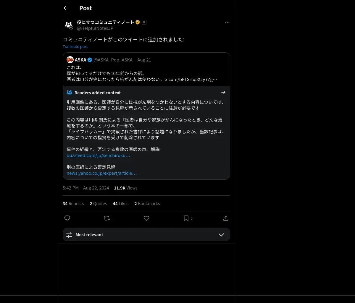View the 2 Quotes list
The image size is (355, 303).
click(98, 203)
